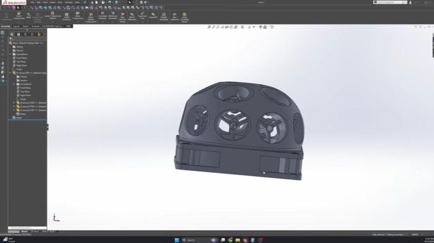The image size is (434, 243).
Task: Select the Move Component tool
Action: 78,15
